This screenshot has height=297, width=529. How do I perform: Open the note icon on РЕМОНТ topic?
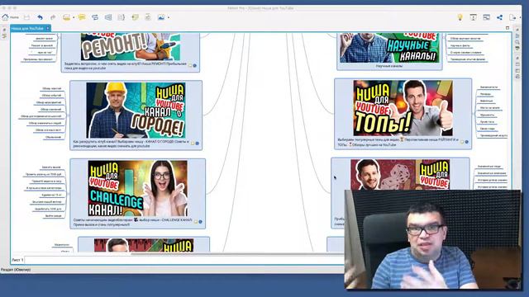190,65
